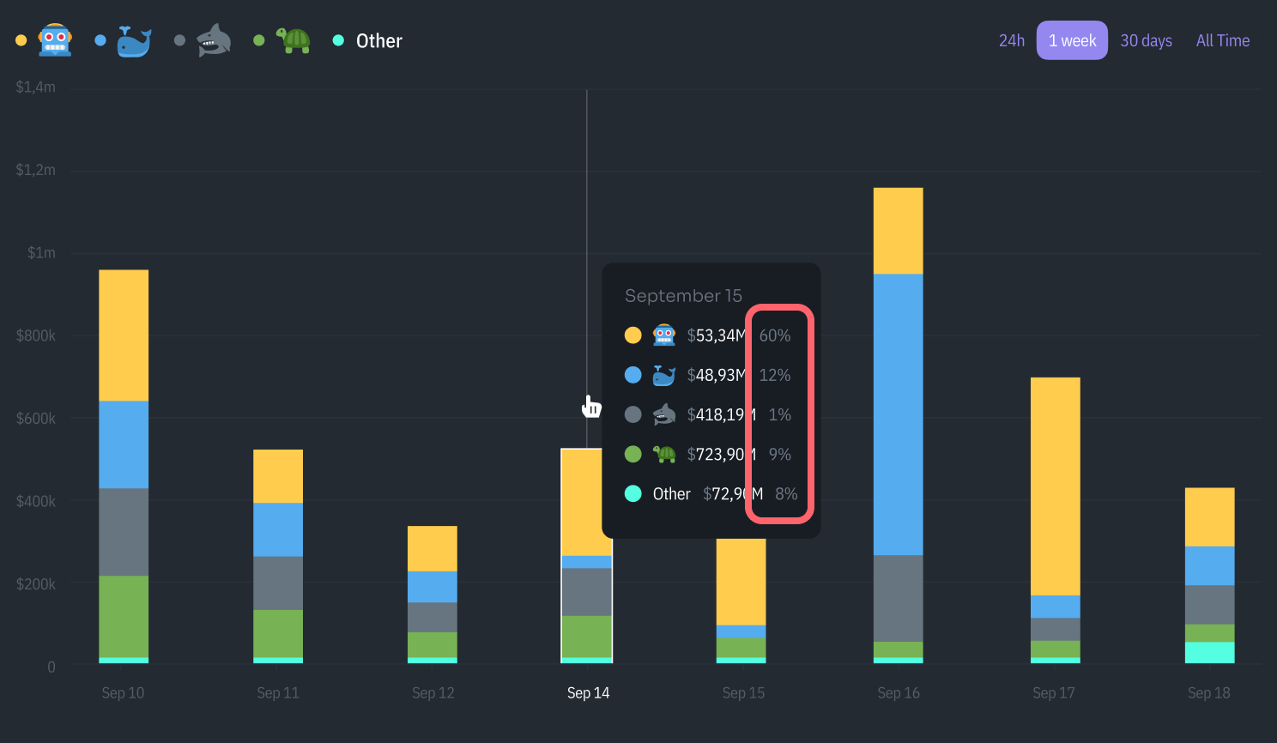View the All Time range

click(x=1222, y=40)
